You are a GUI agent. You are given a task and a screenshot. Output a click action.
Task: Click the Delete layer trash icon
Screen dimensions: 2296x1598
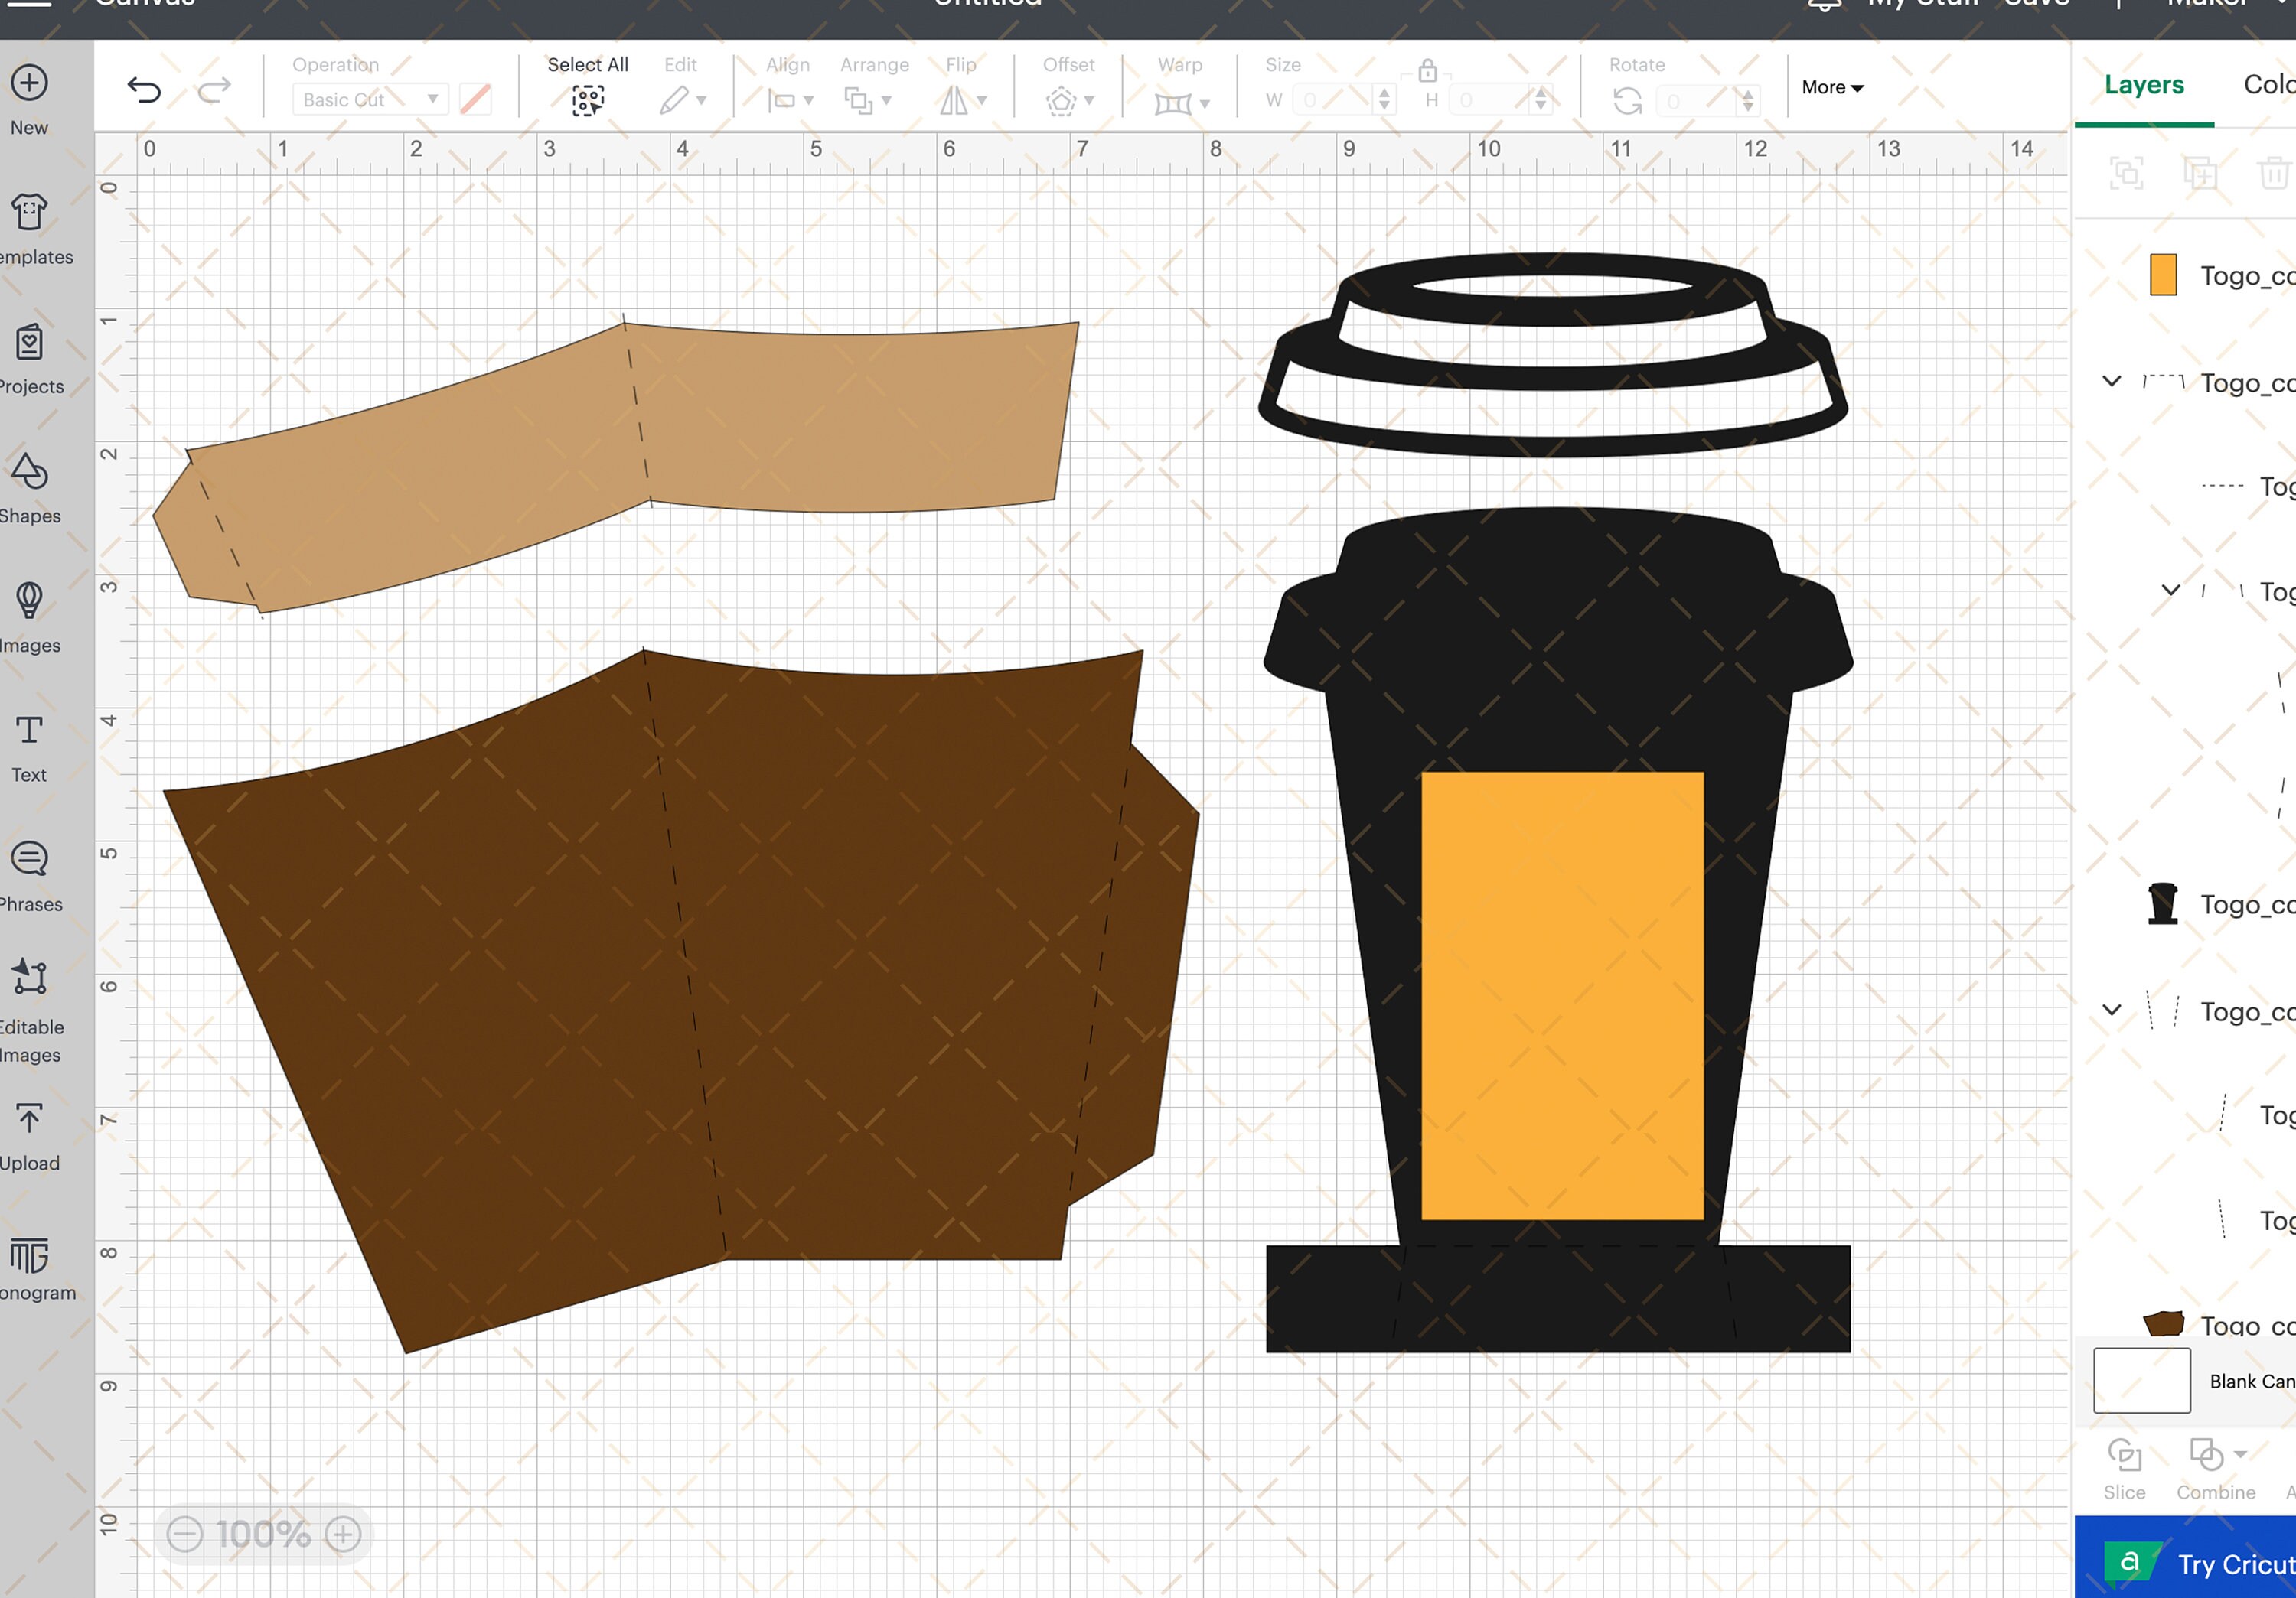click(2273, 173)
